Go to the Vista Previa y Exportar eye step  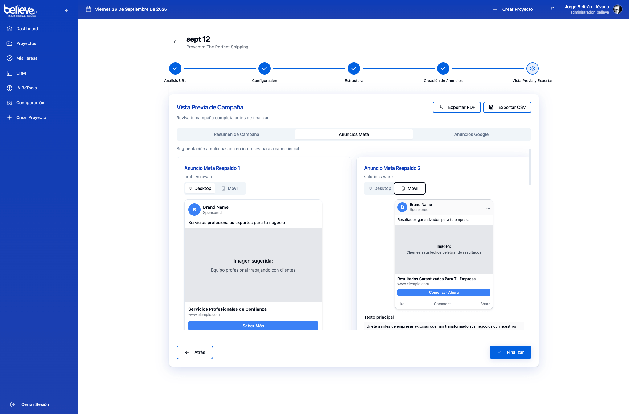pyautogui.click(x=532, y=68)
